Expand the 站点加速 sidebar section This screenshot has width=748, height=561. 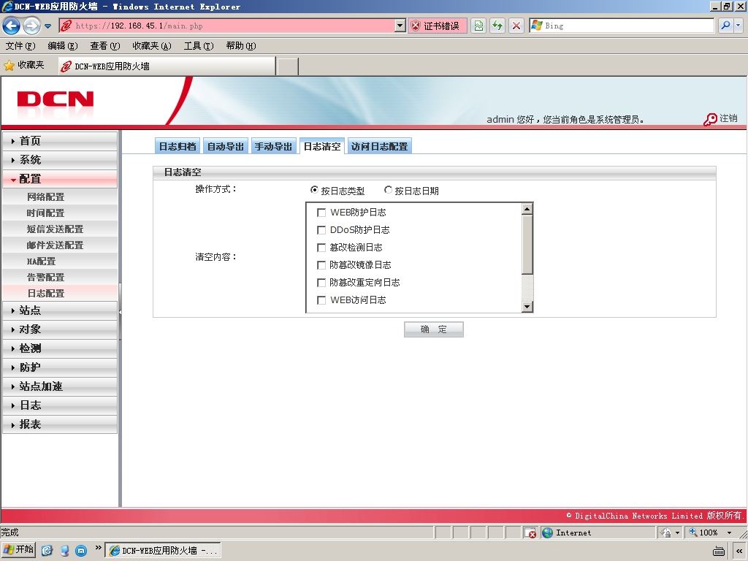click(x=60, y=386)
